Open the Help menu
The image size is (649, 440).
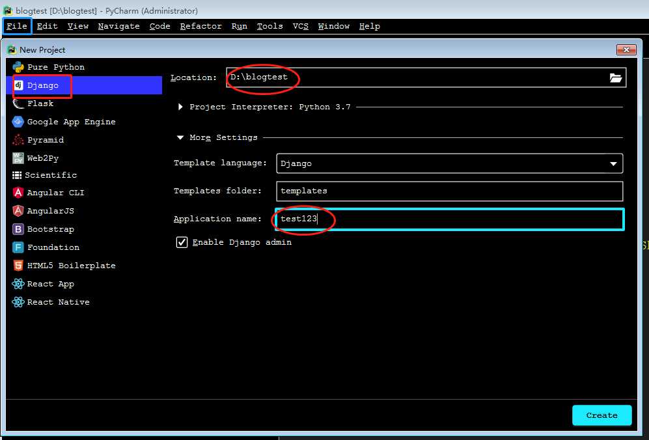pyautogui.click(x=370, y=26)
